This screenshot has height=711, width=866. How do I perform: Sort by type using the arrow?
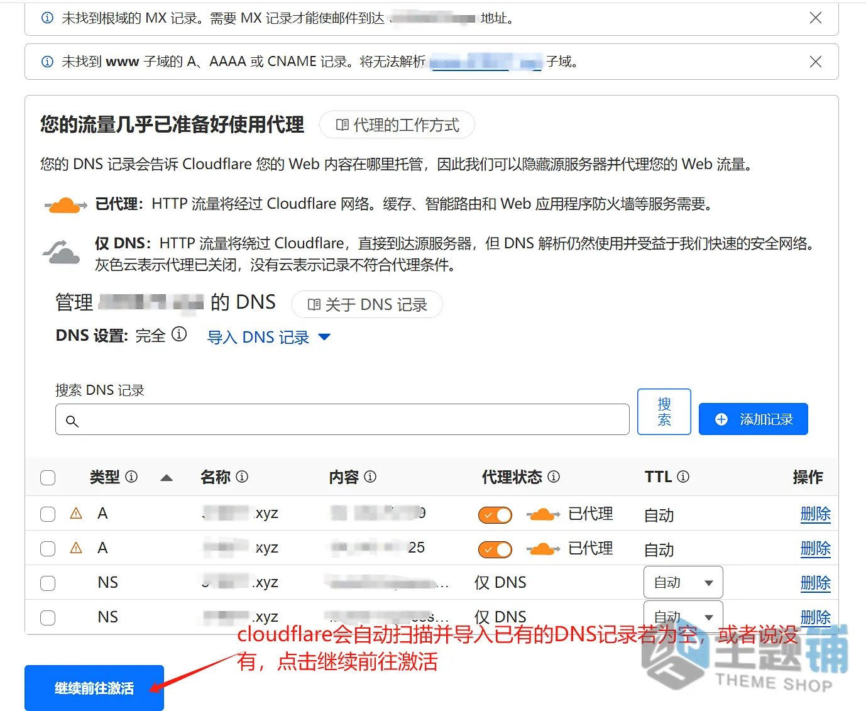[x=167, y=478]
